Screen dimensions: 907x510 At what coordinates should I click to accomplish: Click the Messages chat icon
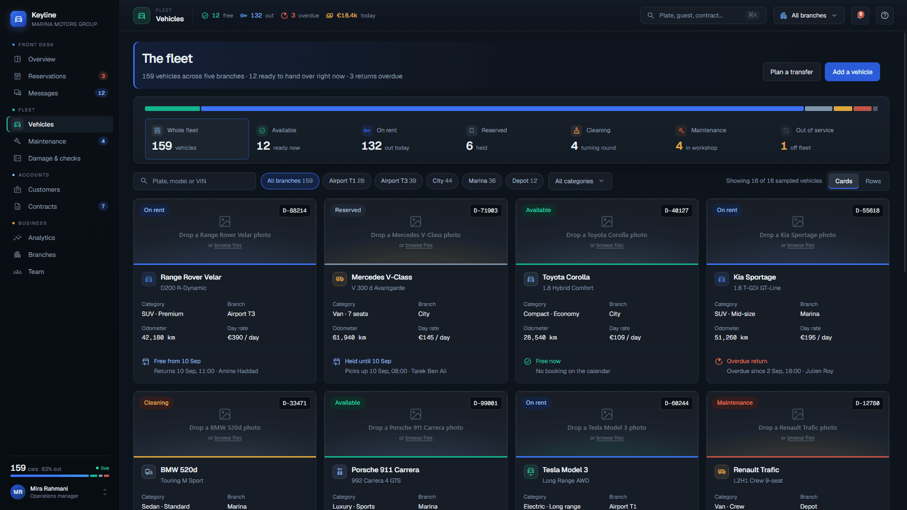pos(17,93)
